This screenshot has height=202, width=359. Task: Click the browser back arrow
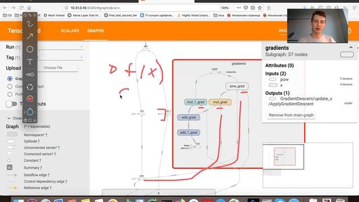(x=5, y=7)
